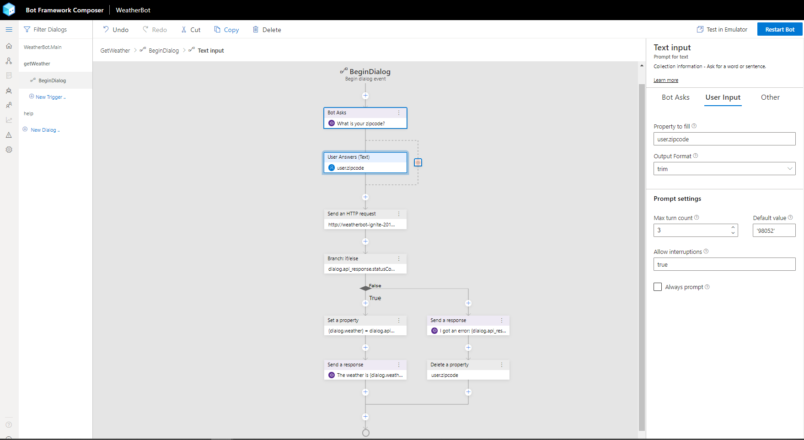Screen dimensions: 804x440
Task: Click the Text input breadcrumb
Action: click(211, 50)
